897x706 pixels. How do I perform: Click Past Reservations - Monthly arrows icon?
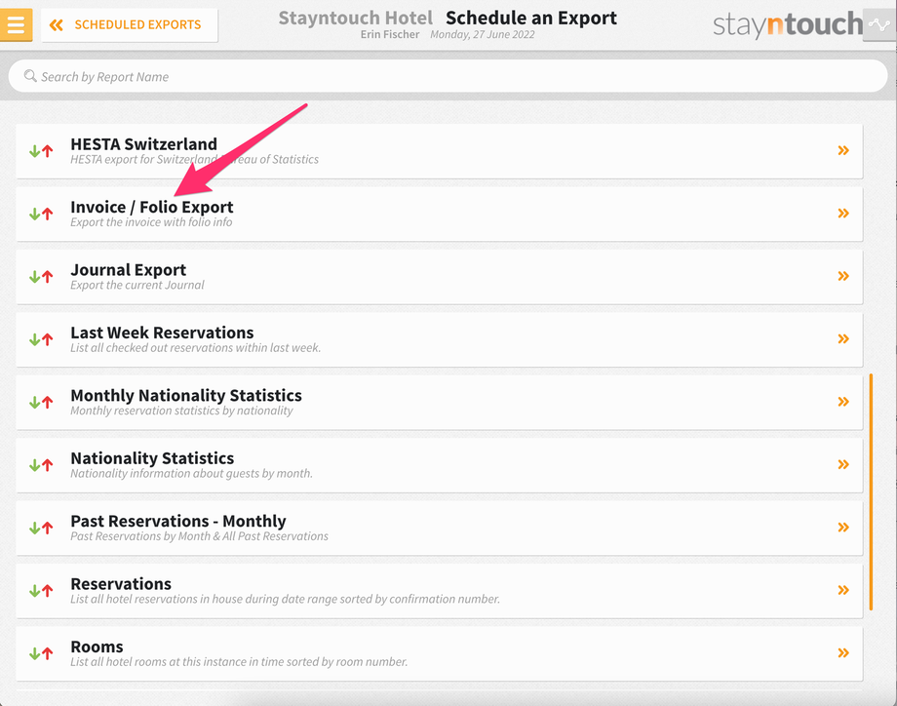coord(41,529)
